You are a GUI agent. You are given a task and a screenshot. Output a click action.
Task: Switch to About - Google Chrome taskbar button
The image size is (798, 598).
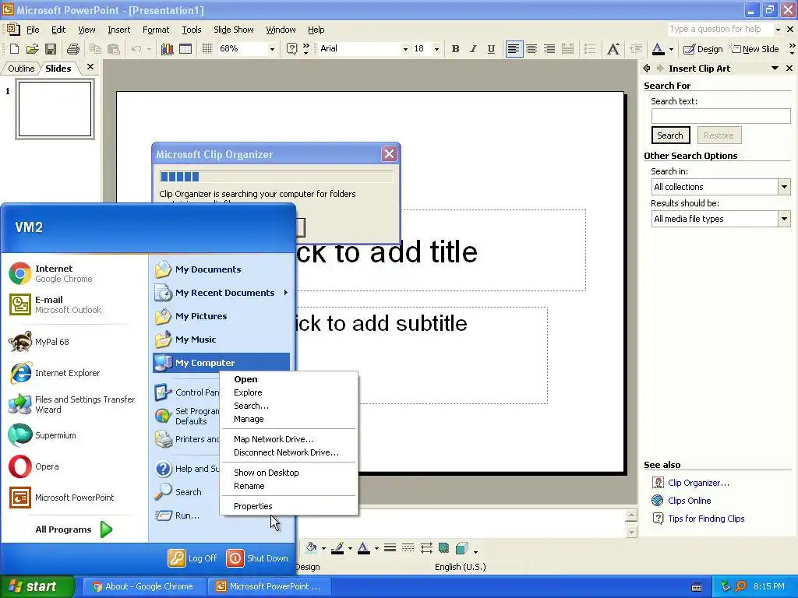click(144, 586)
